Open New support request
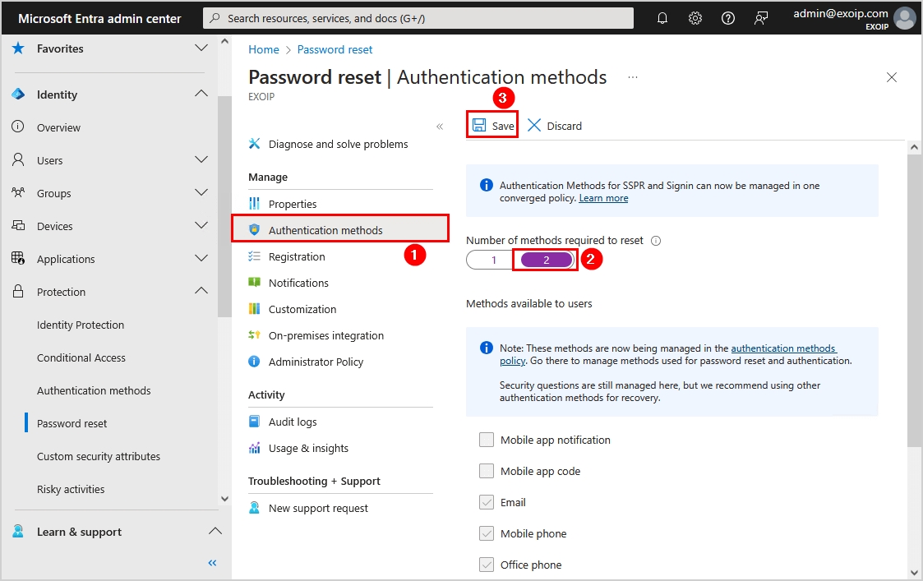 pos(320,508)
